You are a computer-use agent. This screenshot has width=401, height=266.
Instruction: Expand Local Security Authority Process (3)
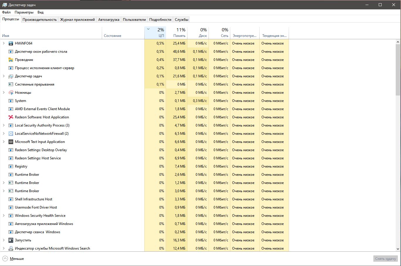point(4,125)
